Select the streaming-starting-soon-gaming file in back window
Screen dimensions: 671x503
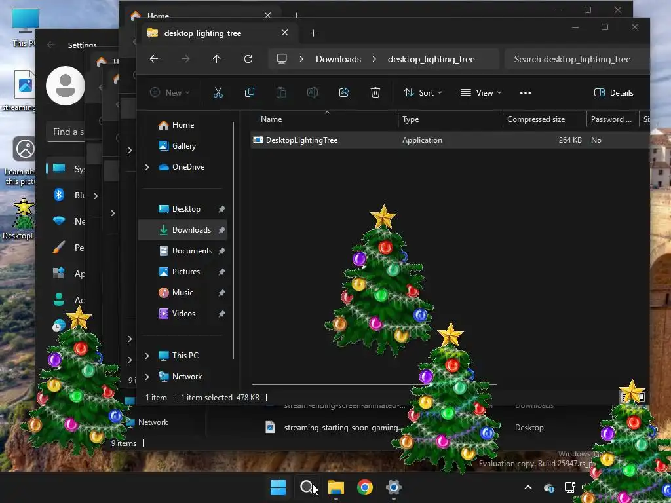click(x=334, y=428)
